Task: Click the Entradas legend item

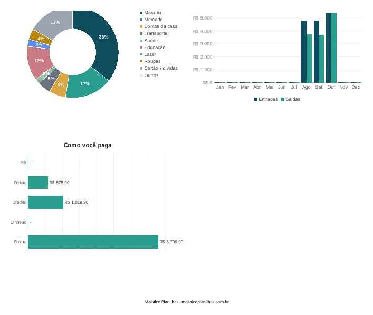Action: tap(266, 99)
